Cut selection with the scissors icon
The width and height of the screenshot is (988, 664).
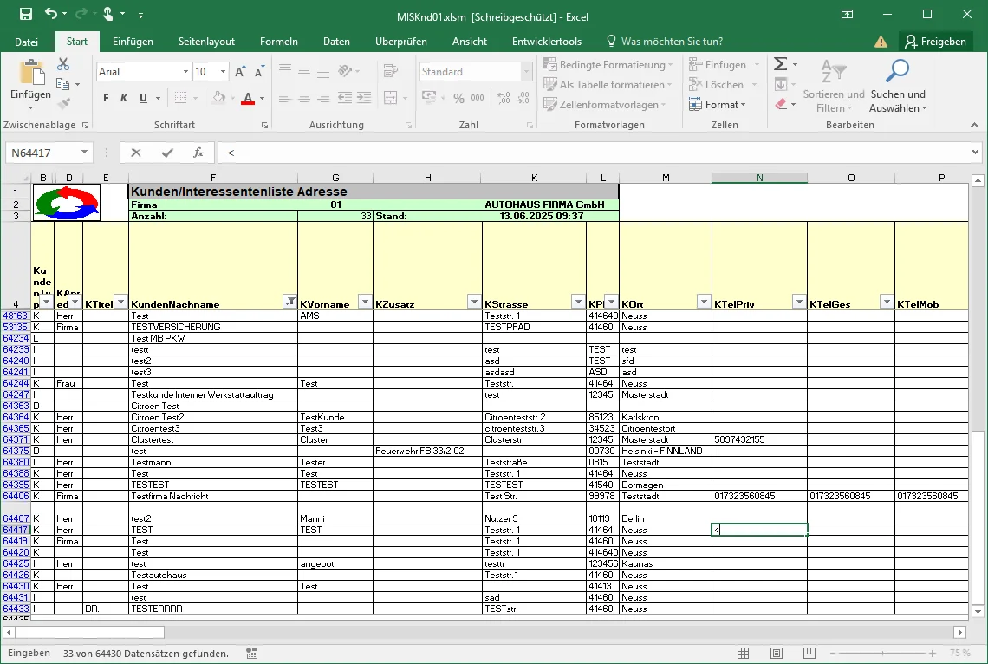pos(63,64)
